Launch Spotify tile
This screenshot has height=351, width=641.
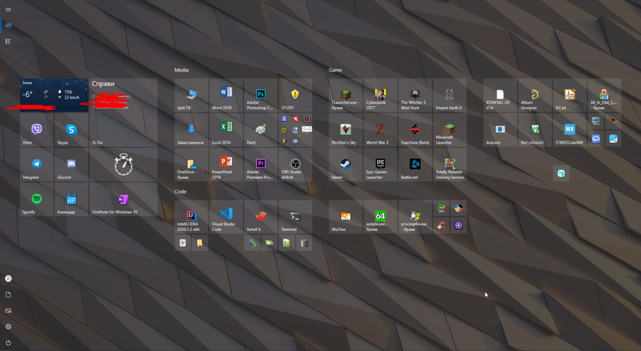coord(37,199)
